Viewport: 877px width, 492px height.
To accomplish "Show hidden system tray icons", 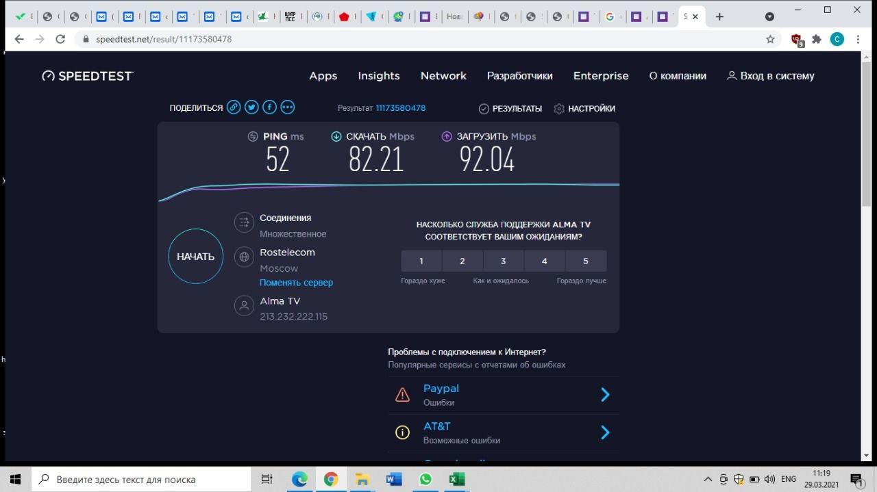I will pos(708,480).
